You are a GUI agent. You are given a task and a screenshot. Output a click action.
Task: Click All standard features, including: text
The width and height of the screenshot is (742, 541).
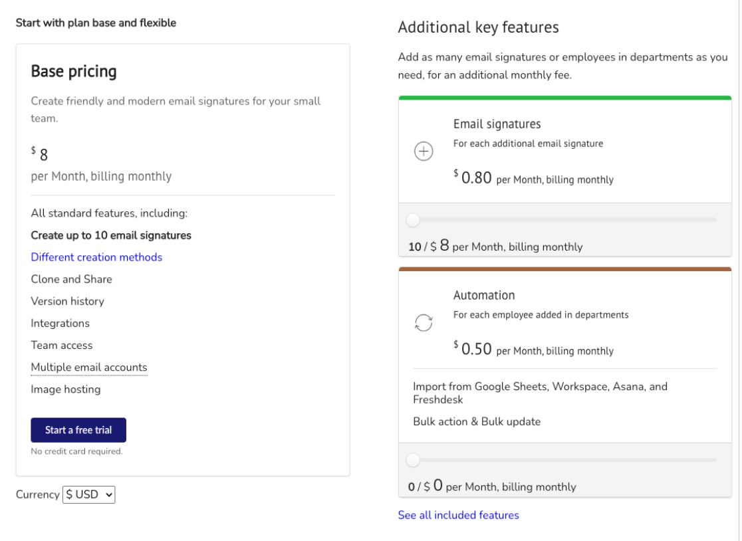(109, 213)
